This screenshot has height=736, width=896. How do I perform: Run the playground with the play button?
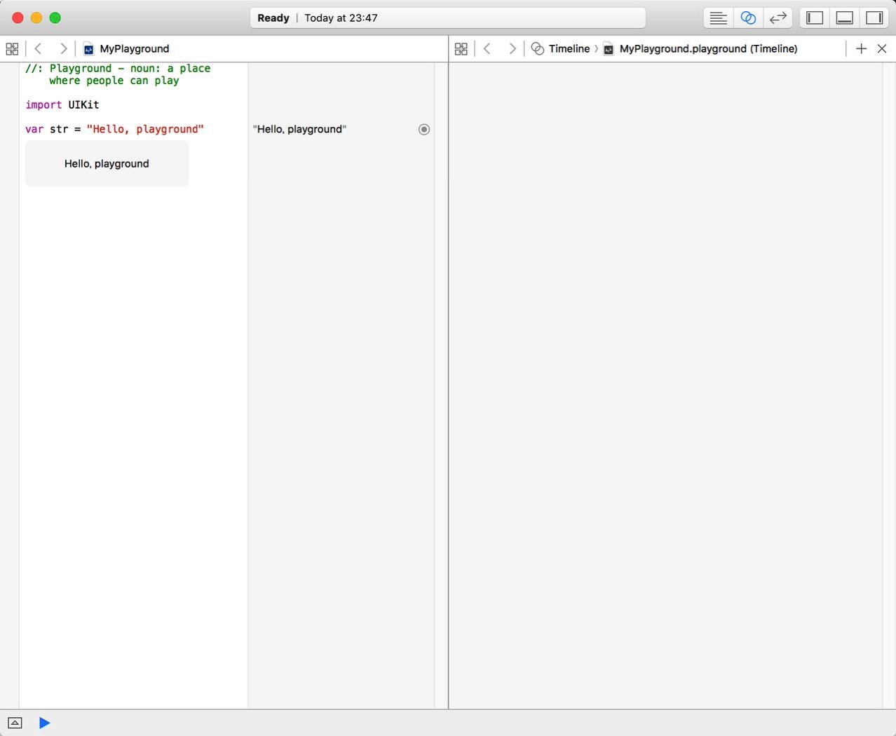[x=44, y=723]
